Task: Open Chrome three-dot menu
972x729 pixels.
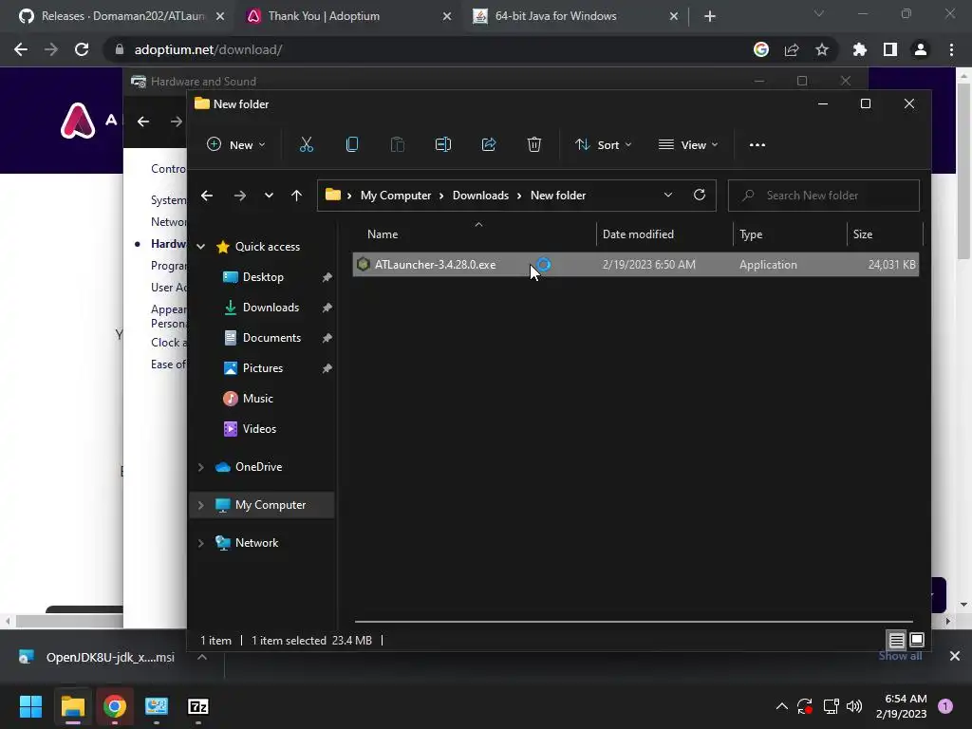Action: [951, 49]
